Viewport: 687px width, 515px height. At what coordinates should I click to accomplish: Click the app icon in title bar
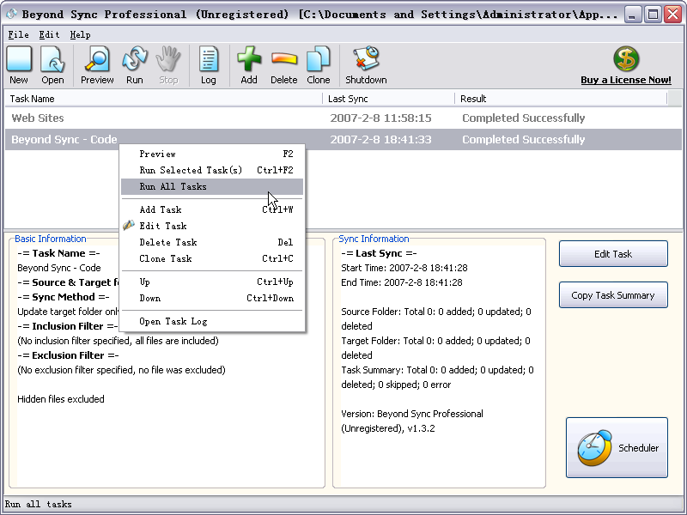click(x=11, y=15)
